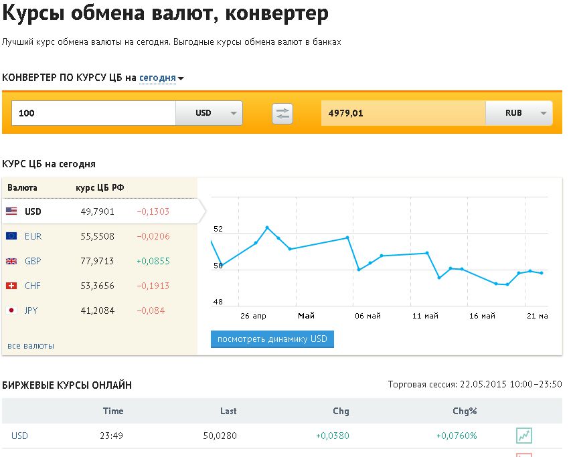Select the GBP currency row
This screenshot has width=573, height=457.
point(100,261)
